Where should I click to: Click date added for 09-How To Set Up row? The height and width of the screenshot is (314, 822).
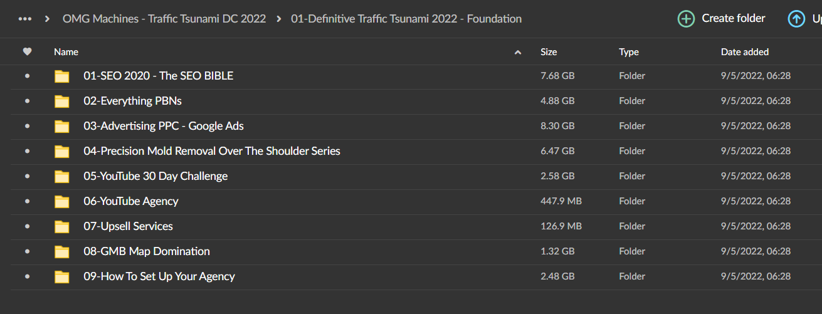756,276
